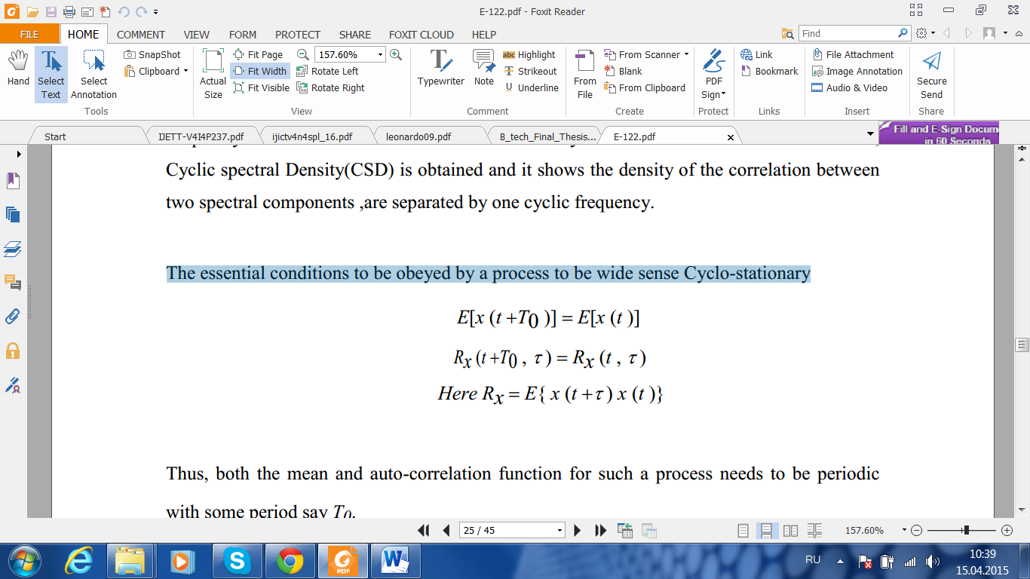Enable Fit Visible view
Image resolution: width=1030 pixels, height=579 pixels.
(x=261, y=87)
